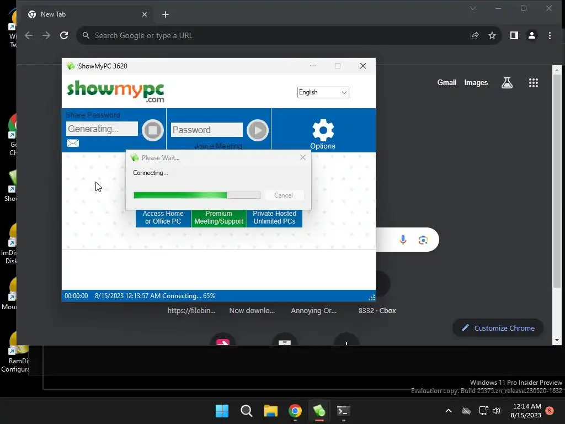Toggle Chrome side panel

(514, 35)
